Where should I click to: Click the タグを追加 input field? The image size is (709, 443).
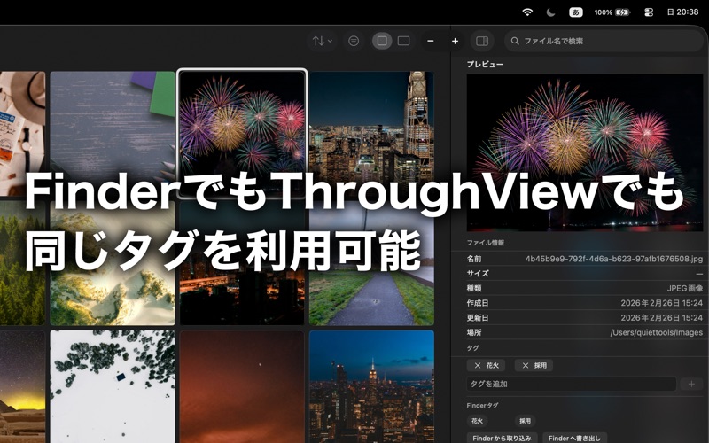point(572,384)
